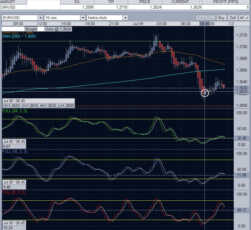251x230 pixels.
Task: Click the Buy button
Action: (221, 18)
